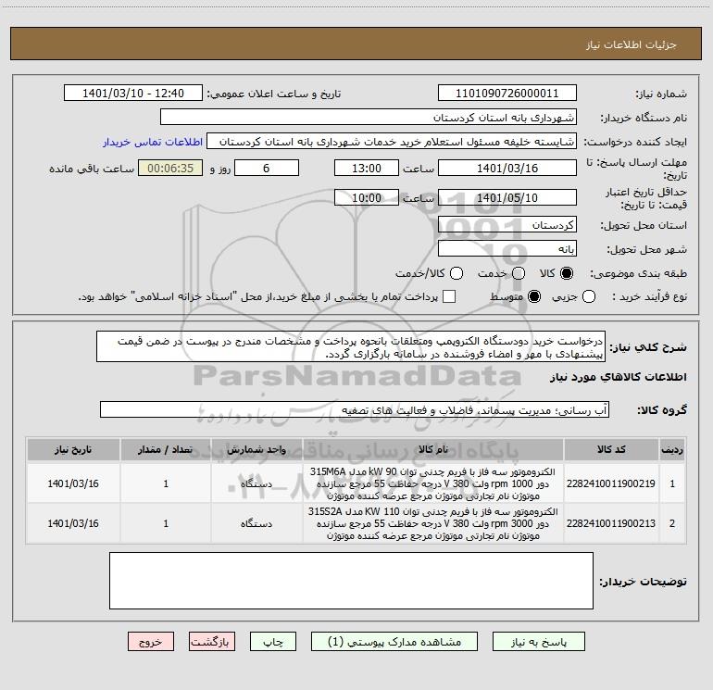713x690 pixels.
Task: Click the بازگشت back button
Action: pos(212,642)
